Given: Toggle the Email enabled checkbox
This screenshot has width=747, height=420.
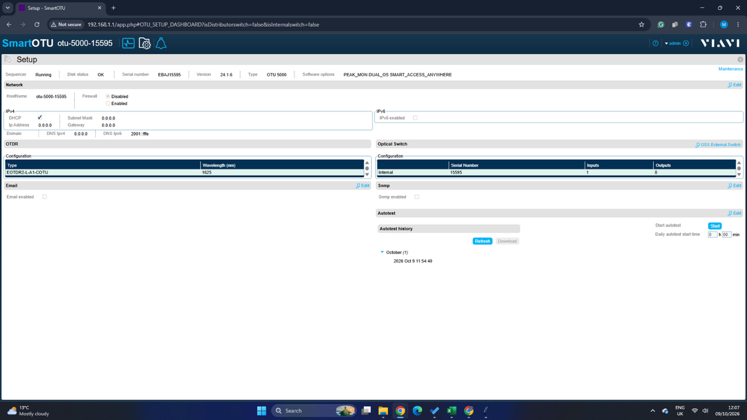Looking at the screenshot, I should coord(45,197).
